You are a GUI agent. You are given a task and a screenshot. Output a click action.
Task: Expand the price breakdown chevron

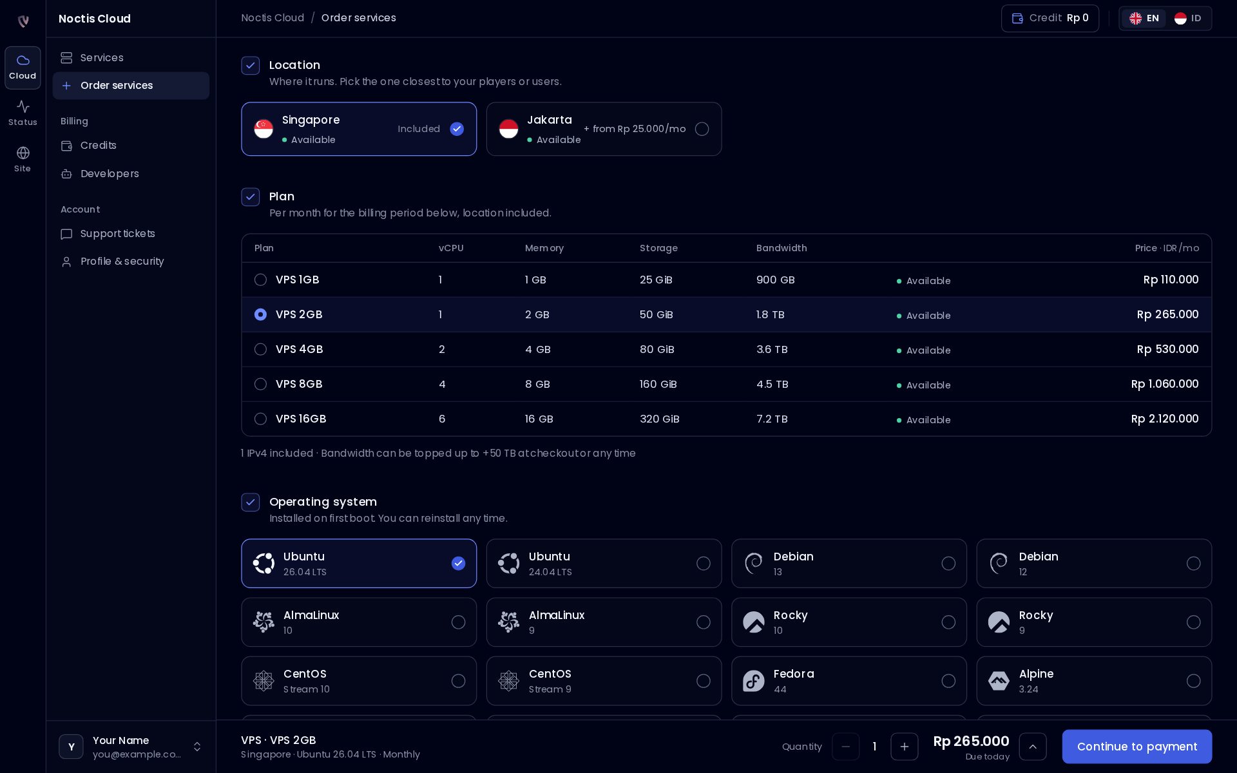1033,747
